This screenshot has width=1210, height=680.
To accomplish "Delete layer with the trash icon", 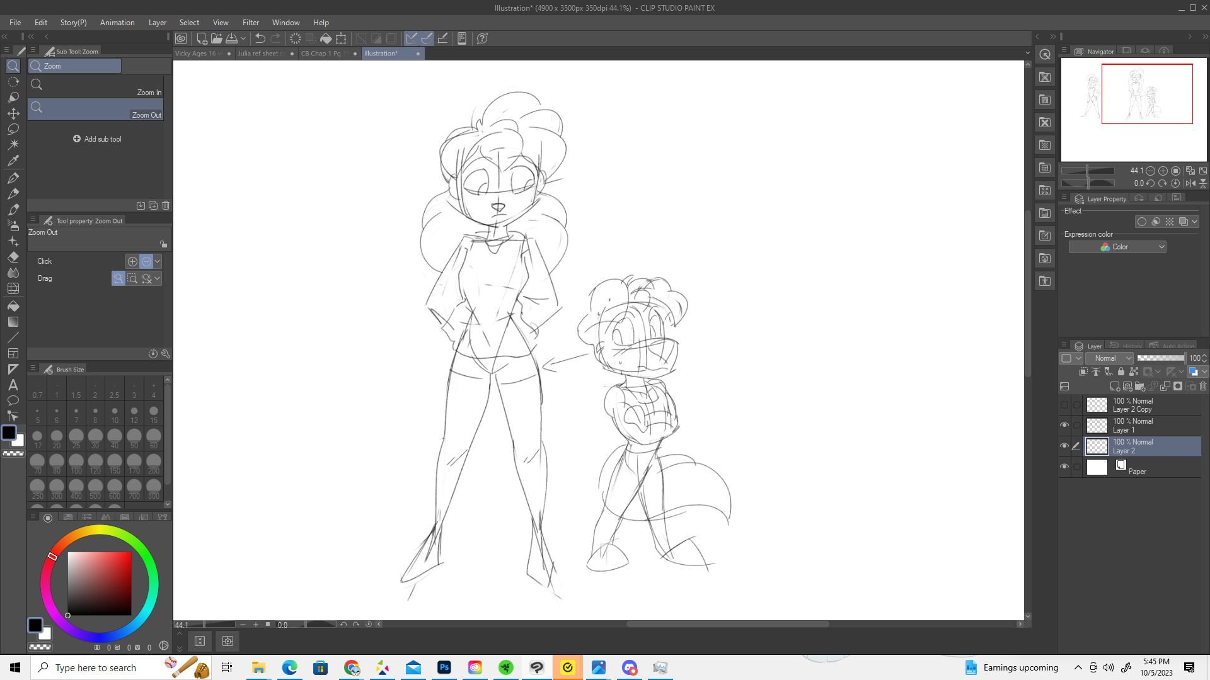I will coord(1203,386).
